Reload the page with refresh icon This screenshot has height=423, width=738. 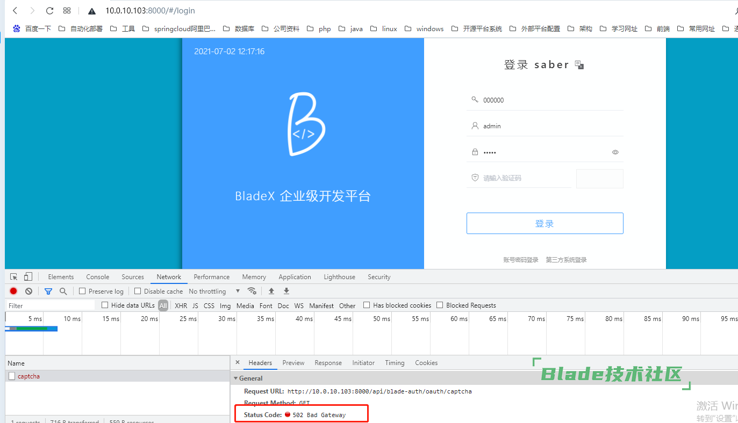click(x=49, y=11)
